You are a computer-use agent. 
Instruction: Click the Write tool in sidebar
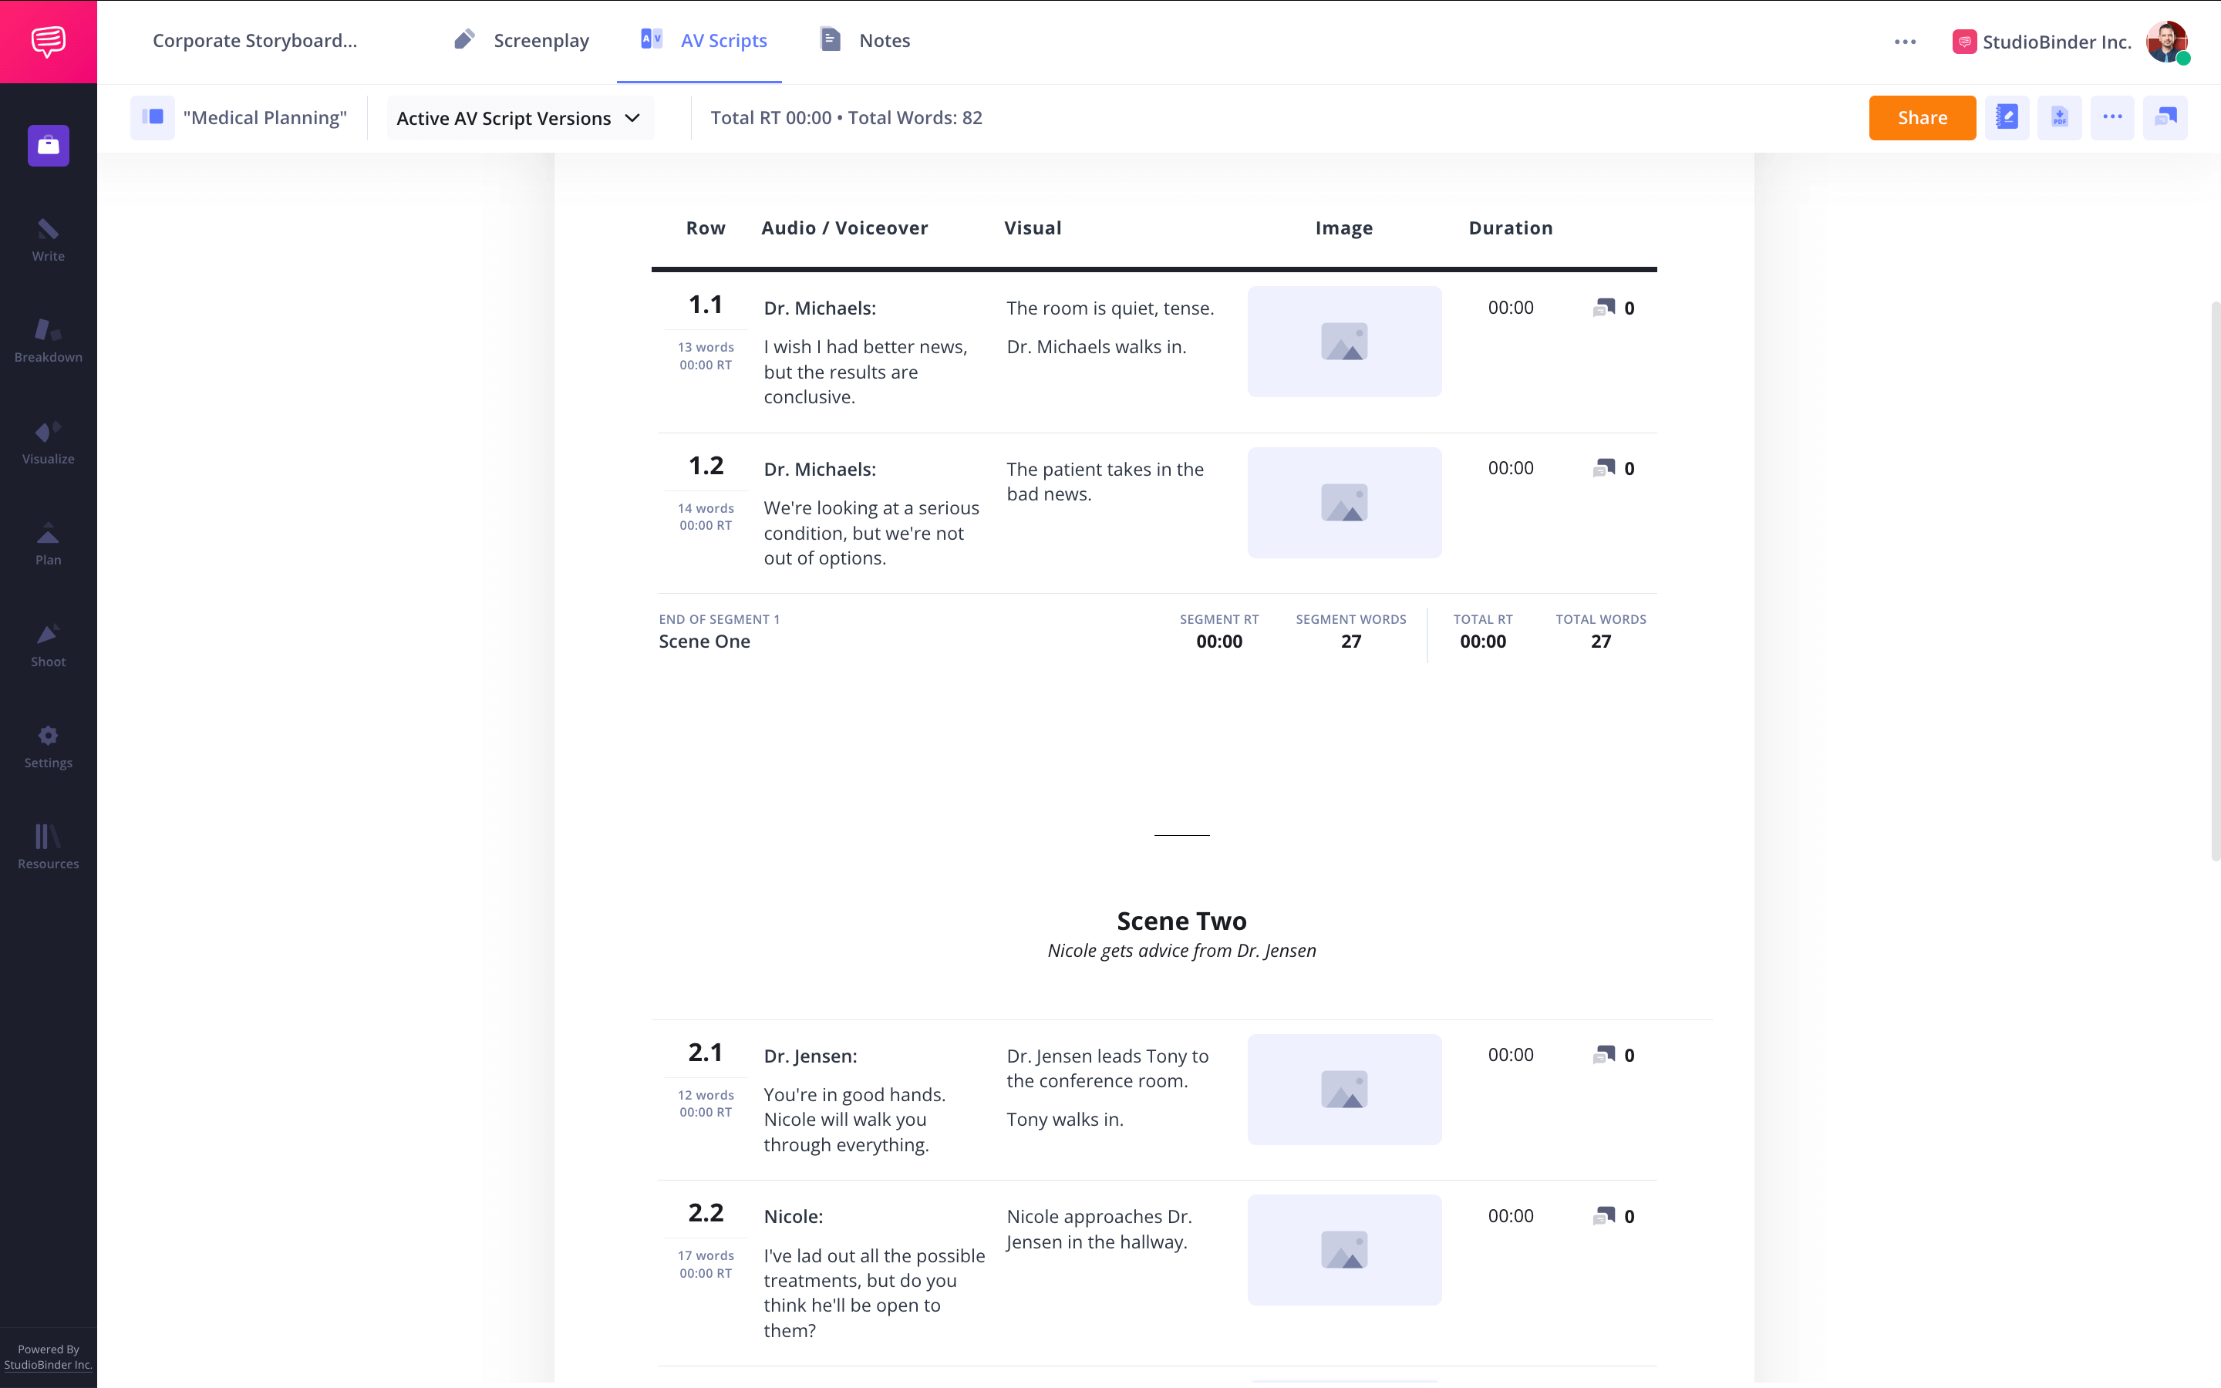tap(48, 241)
